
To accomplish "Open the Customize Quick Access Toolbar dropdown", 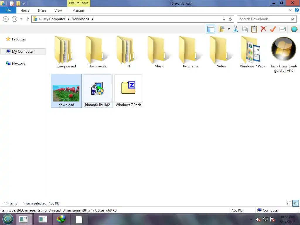I will 24,4.
